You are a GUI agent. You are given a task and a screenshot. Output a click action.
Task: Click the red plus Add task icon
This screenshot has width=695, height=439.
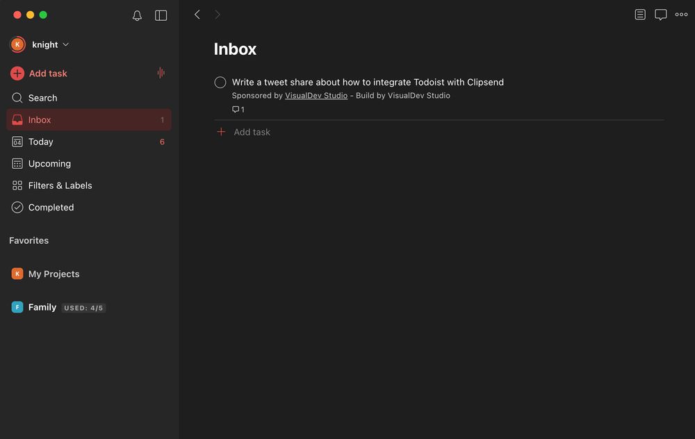[17, 73]
